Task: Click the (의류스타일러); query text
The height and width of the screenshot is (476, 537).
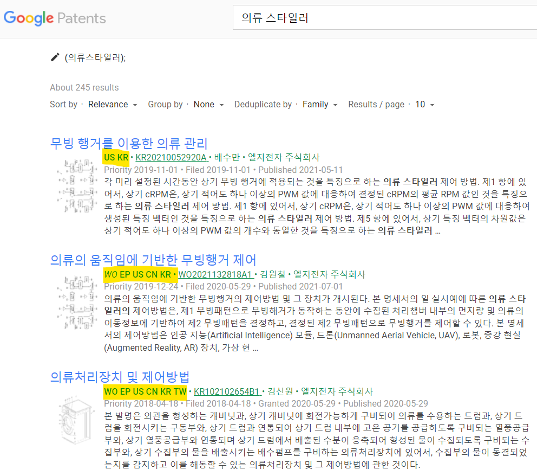Action: click(x=95, y=57)
